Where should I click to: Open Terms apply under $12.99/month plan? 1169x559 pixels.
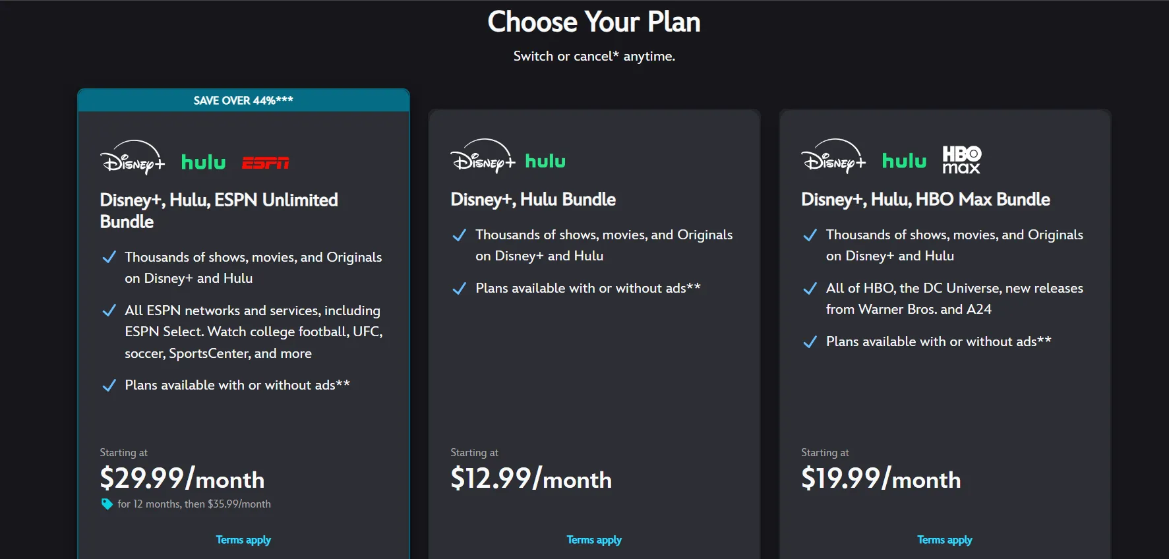594,540
